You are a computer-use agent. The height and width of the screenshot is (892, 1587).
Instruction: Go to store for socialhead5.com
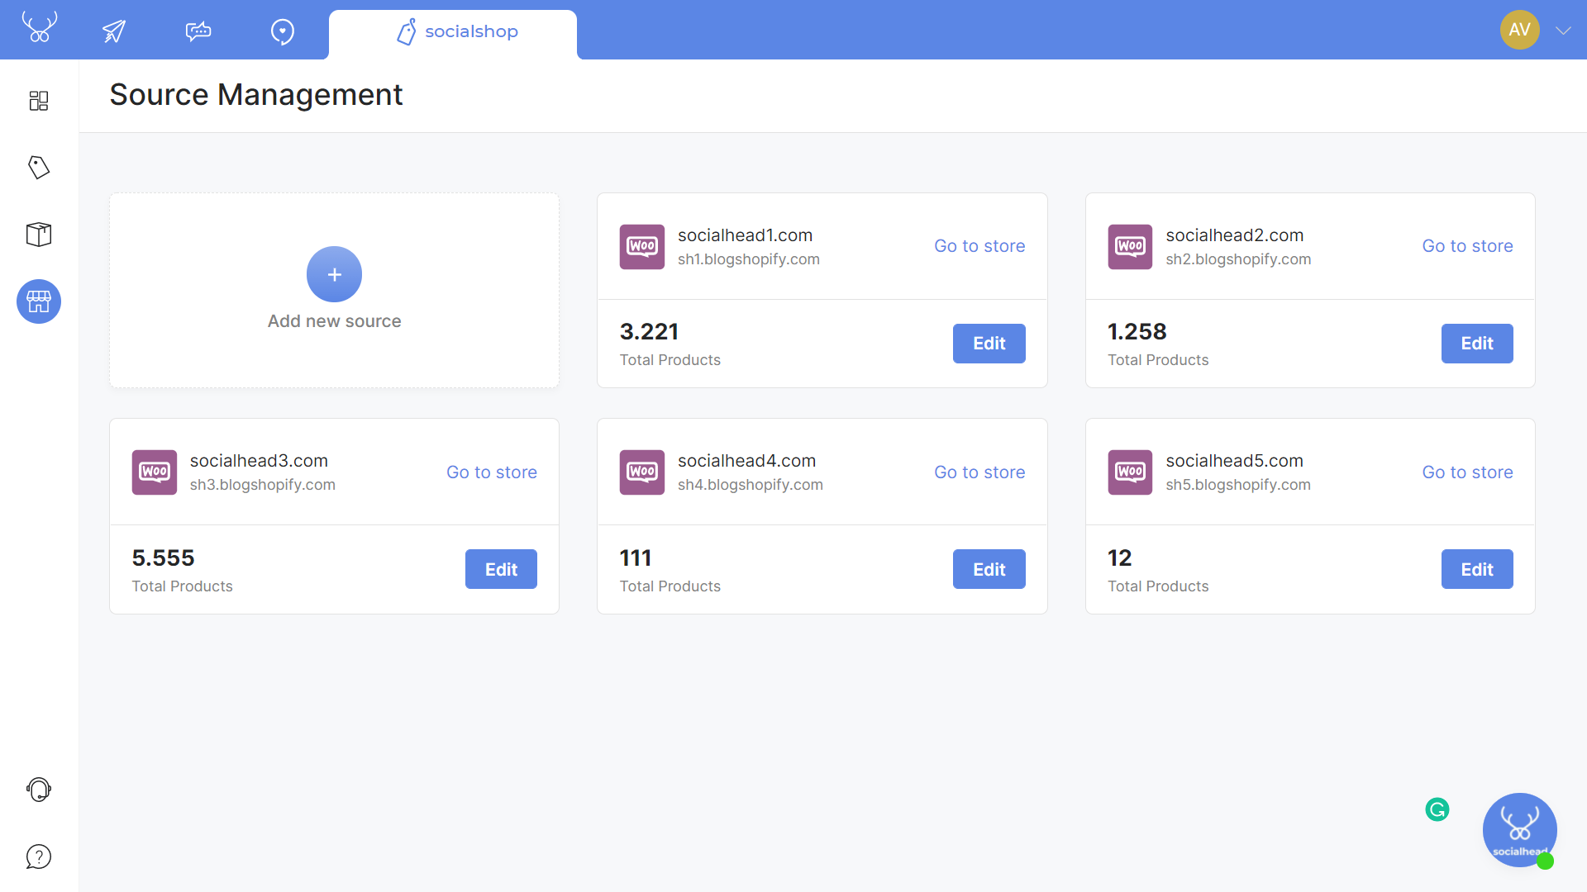click(1467, 472)
